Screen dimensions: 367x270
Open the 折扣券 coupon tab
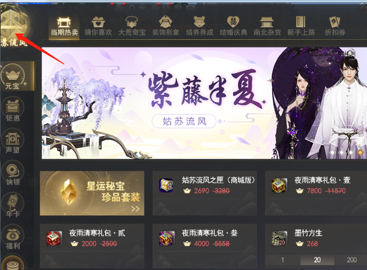click(335, 26)
